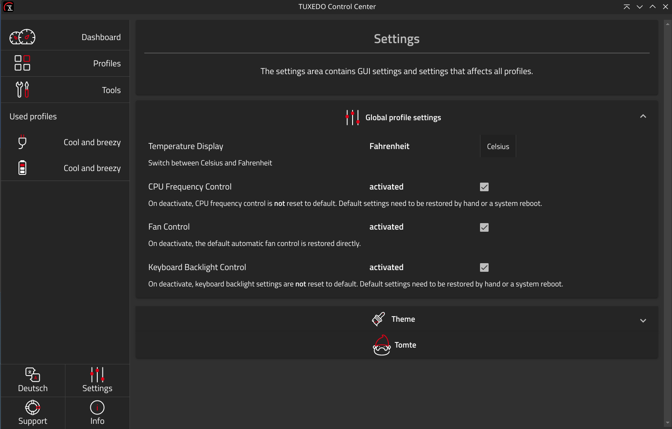
Task: Click the Theme section title
Action: click(x=403, y=319)
